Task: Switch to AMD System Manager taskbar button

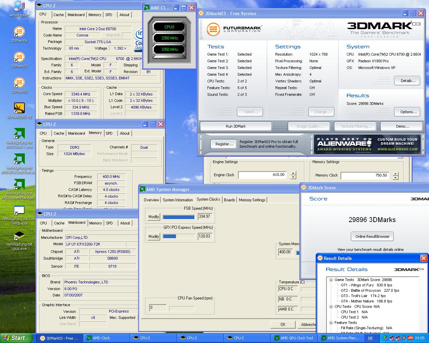Action: coord(341,338)
